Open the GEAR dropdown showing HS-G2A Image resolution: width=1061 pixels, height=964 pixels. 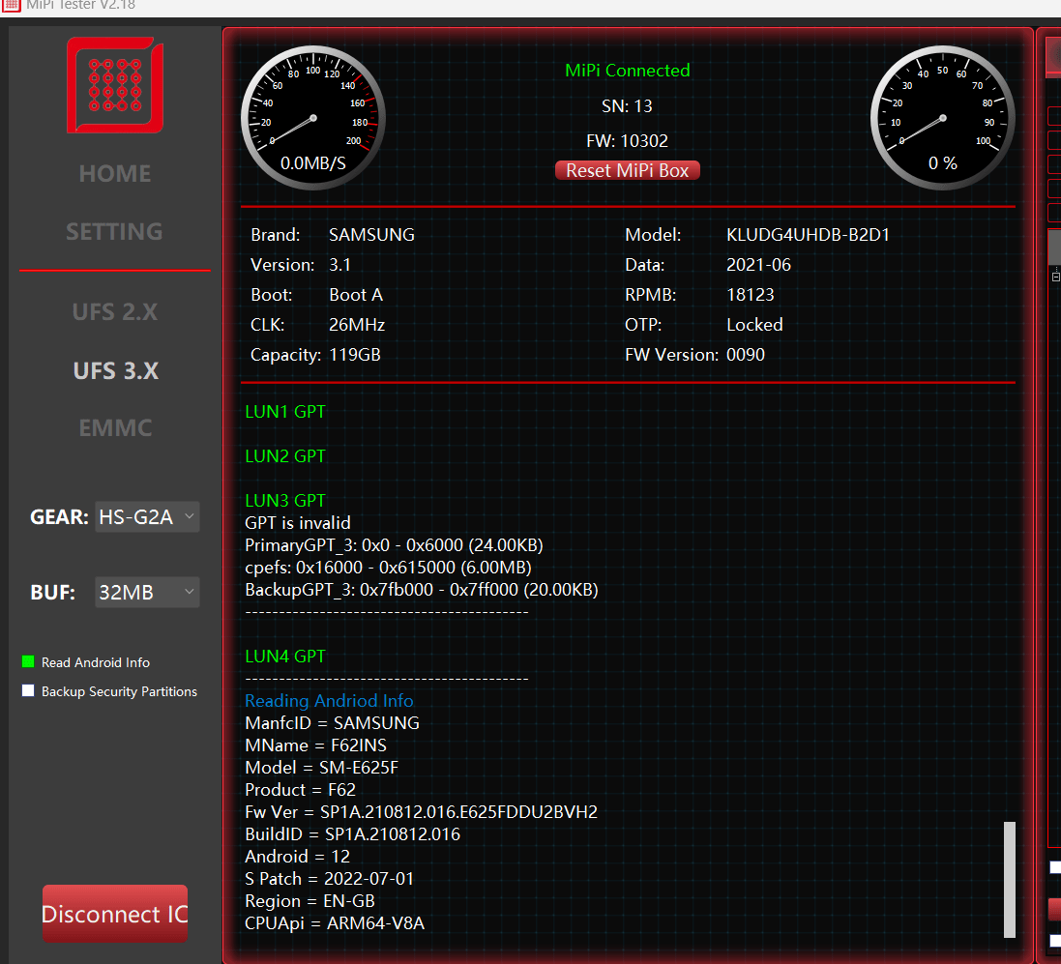point(147,517)
